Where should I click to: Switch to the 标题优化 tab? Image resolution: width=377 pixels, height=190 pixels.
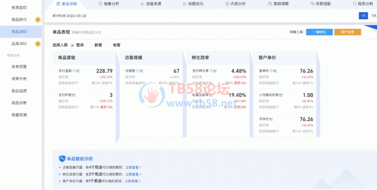point(193,4)
